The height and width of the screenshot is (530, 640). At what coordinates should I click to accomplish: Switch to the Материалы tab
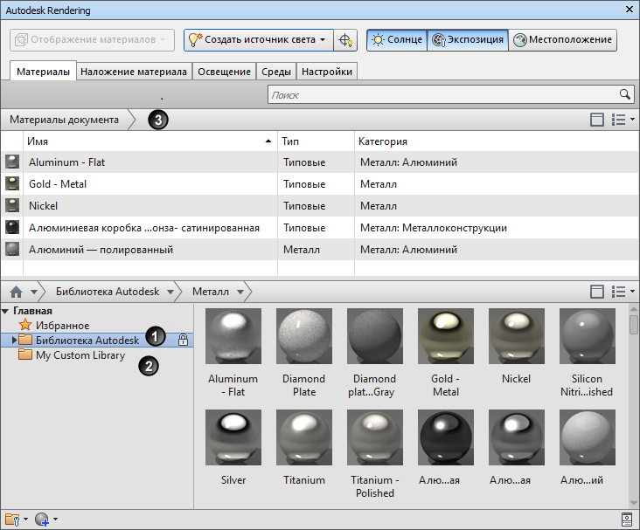[x=43, y=72]
